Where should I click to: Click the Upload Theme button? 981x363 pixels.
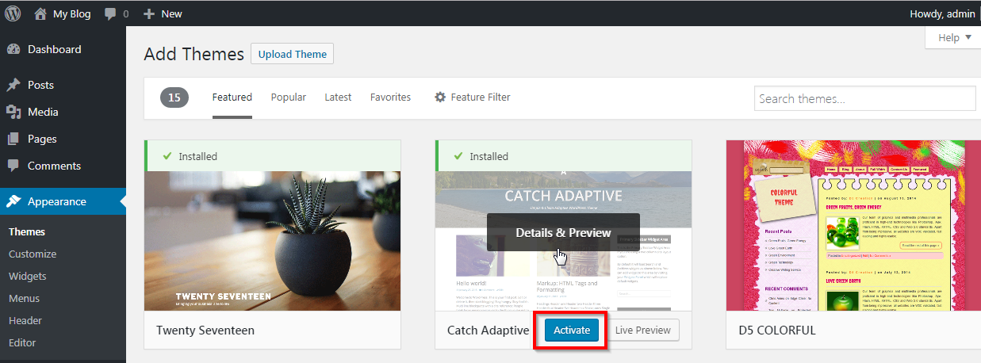(293, 54)
